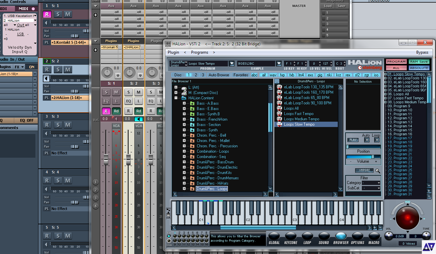Click the phase invert button on mixer channel S: 1

pyautogui.click(x=117, y=75)
